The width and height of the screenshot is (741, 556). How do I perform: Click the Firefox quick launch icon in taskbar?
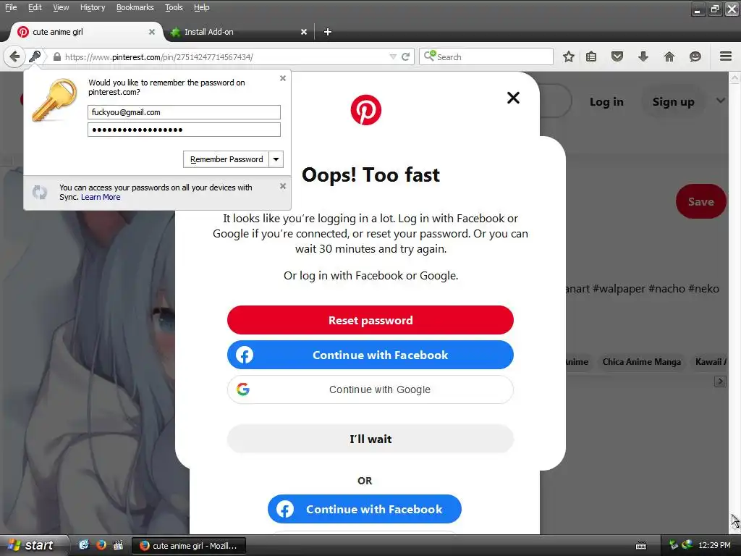coord(101,544)
